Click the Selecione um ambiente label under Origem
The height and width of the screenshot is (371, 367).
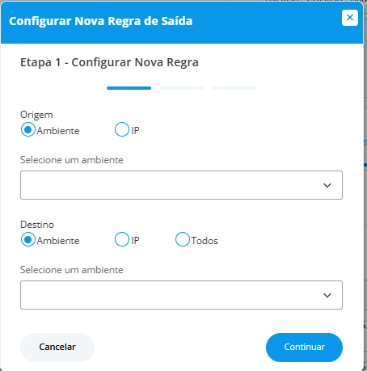pyautogui.click(x=72, y=160)
